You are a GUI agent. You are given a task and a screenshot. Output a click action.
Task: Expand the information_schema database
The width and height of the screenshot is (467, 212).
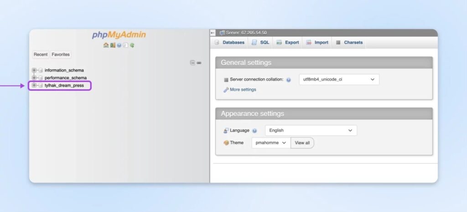[x=34, y=71]
